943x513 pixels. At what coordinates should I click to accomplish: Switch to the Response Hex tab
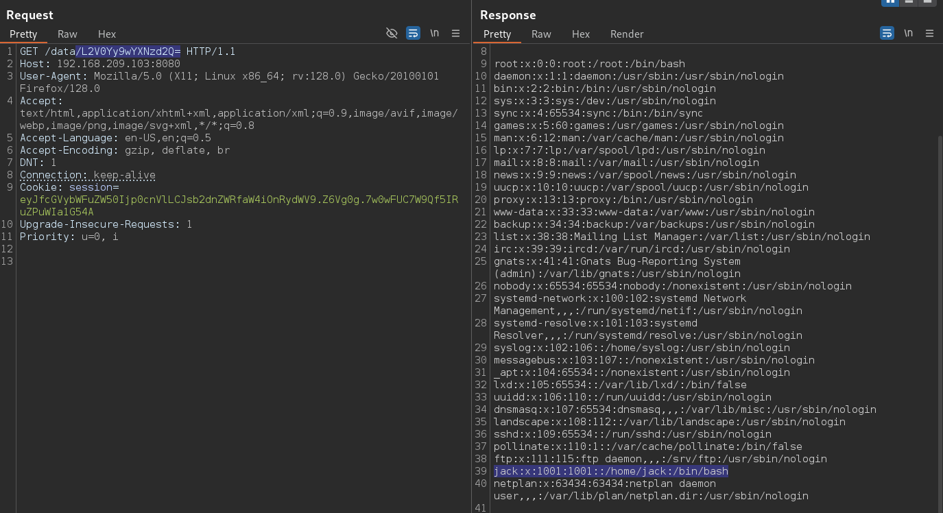point(581,34)
